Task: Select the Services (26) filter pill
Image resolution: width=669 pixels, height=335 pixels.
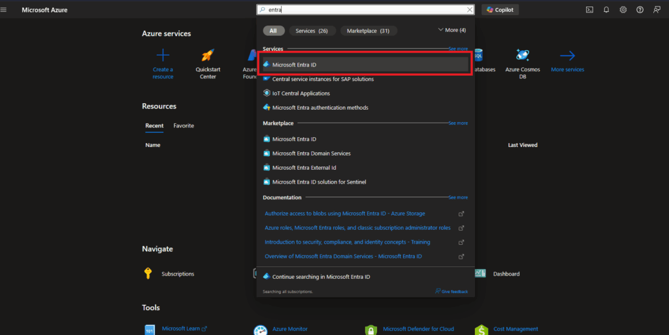Action: [311, 31]
